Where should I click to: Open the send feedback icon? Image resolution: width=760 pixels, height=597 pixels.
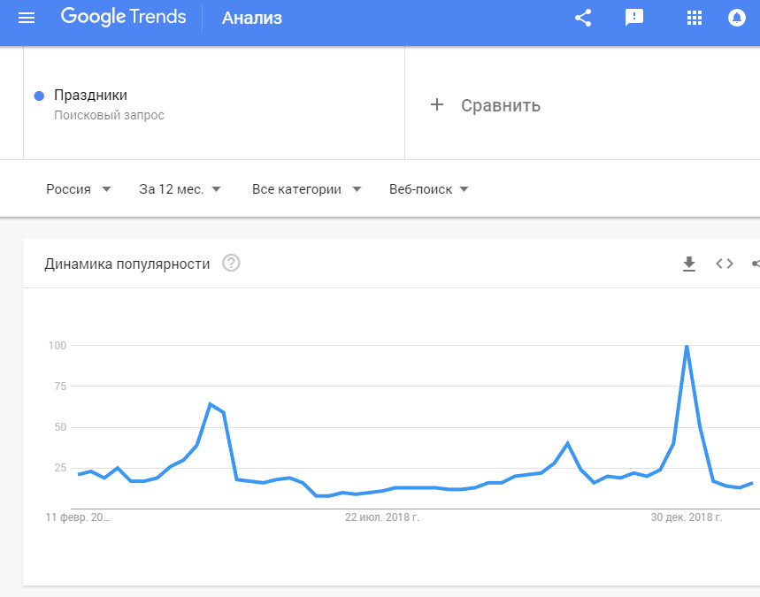coord(634,18)
